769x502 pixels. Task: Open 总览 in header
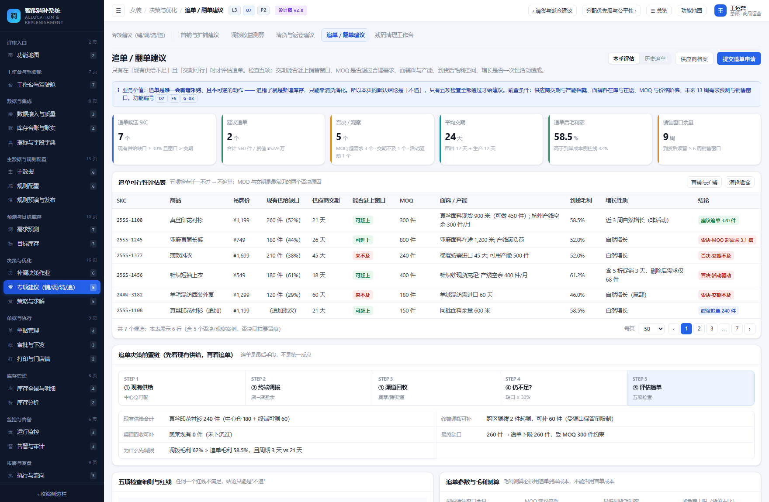[659, 11]
